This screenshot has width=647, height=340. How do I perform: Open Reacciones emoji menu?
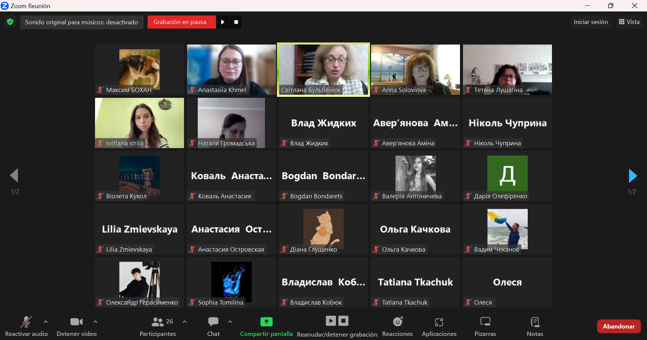click(x=398, y=326)
